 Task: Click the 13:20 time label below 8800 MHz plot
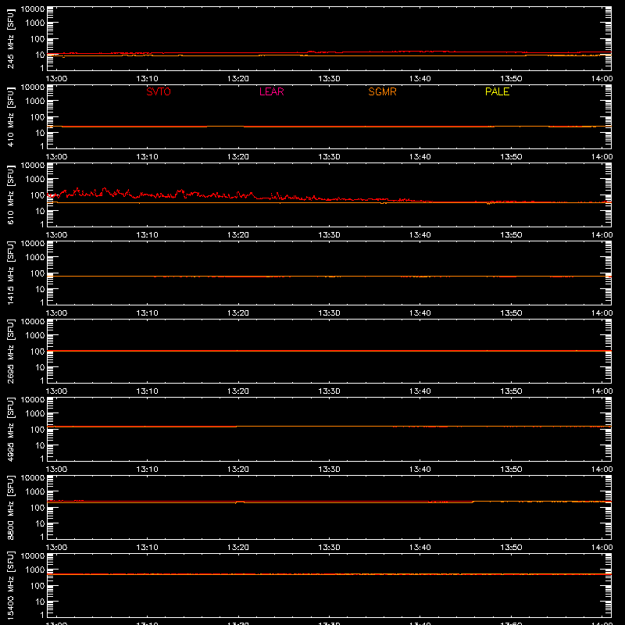click(238, 548)
